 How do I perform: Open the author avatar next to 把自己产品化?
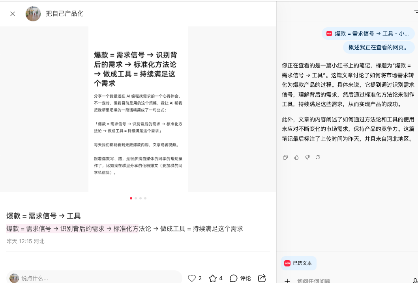pyautogui.click(x=33, y=14)
